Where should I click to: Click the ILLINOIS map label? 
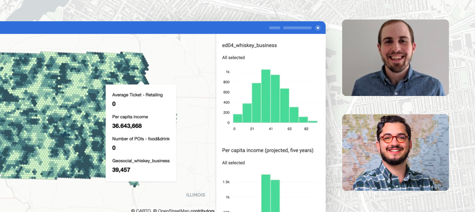[195, 195]
